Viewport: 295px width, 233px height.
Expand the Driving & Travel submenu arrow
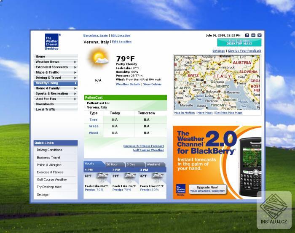(x=75, y=78)
